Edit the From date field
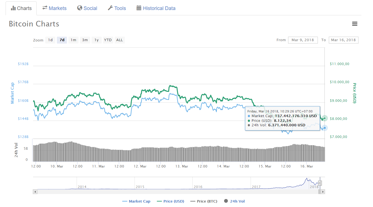Screen dimensions: 373x207 coord(303,40)
